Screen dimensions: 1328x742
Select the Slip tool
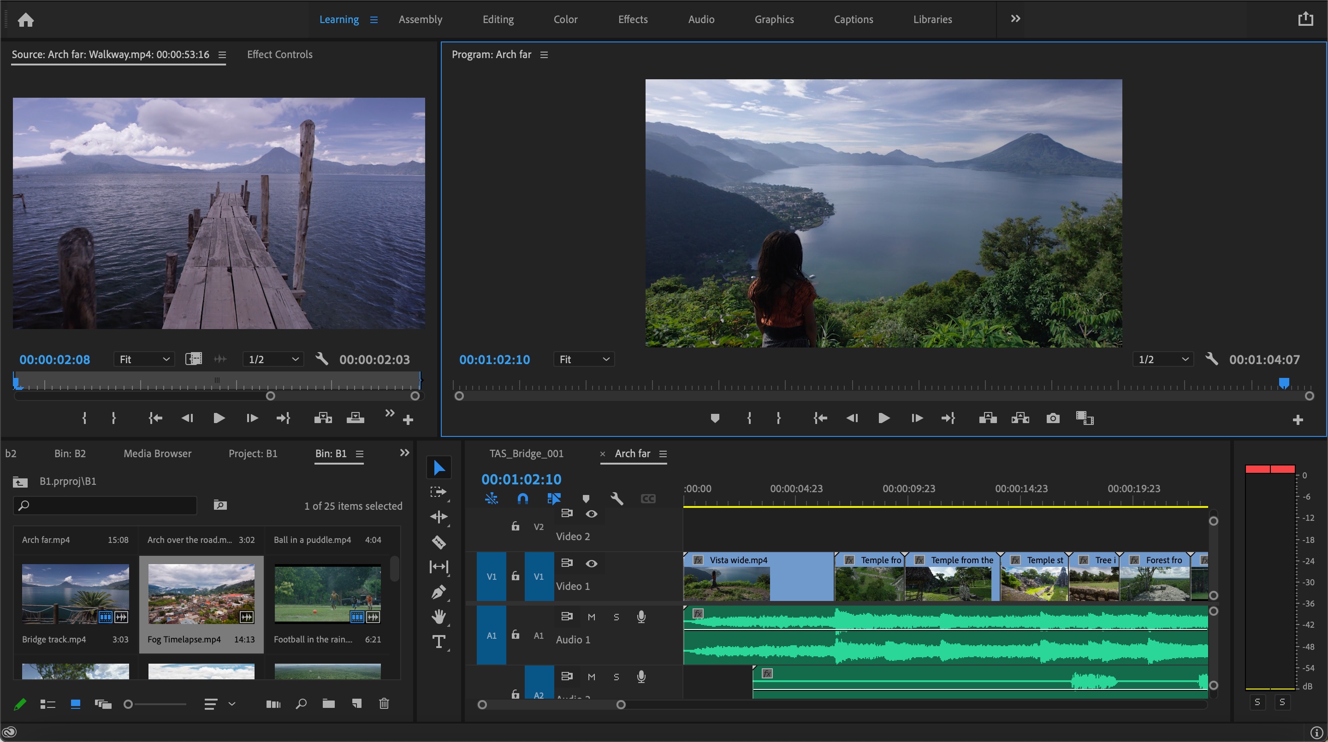click(439, 567)
